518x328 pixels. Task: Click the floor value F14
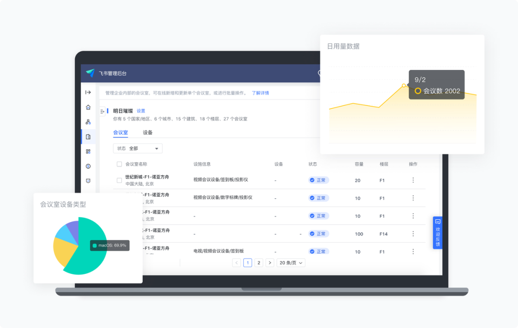[384, 234]
